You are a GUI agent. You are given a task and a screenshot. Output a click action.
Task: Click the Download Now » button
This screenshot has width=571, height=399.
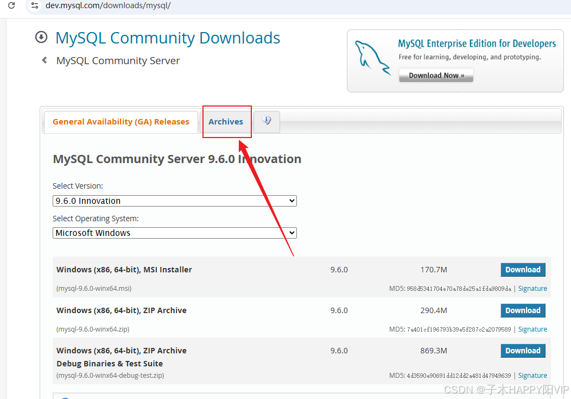(x=436, y=76)
